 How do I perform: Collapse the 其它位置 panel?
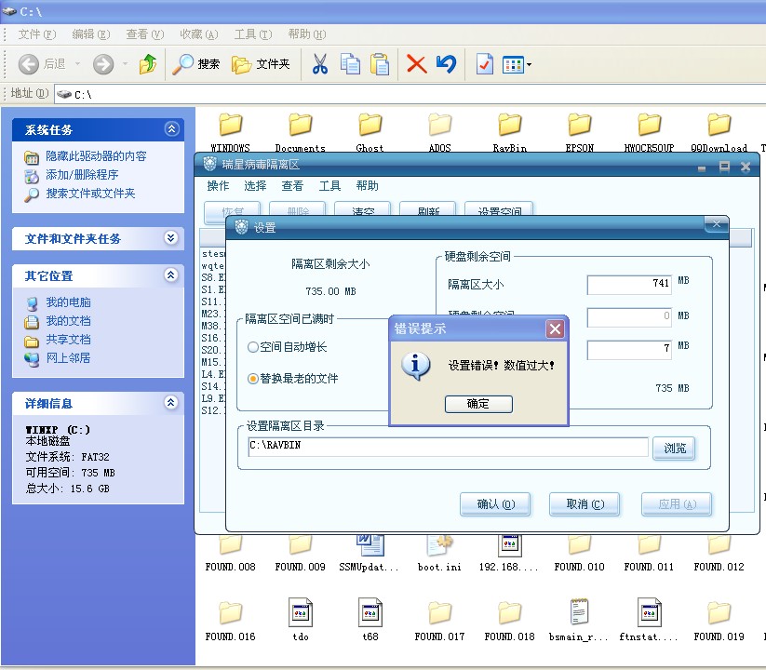(x=171, y=275)
